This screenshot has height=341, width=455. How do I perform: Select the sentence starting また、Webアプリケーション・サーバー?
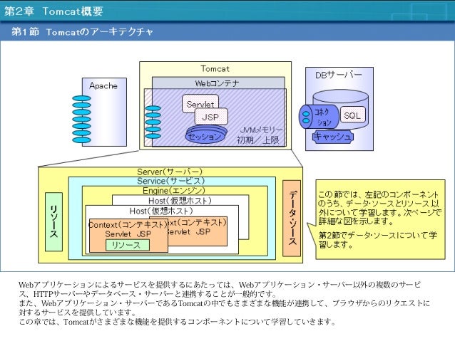point(225,308)
